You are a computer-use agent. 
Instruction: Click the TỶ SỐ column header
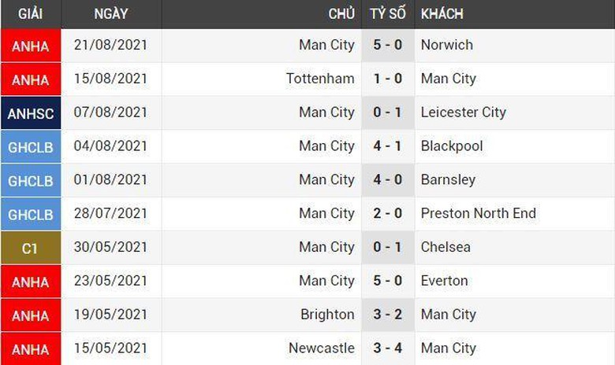387,14
